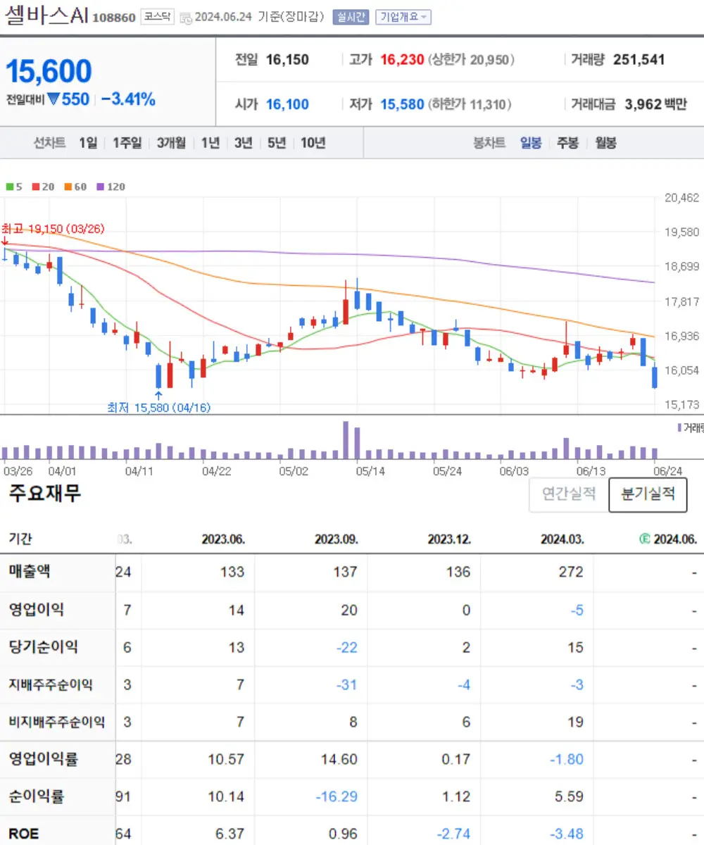Click the 코스닥 market badge
The width and height of the screenshot is (704, 845).
157,17
